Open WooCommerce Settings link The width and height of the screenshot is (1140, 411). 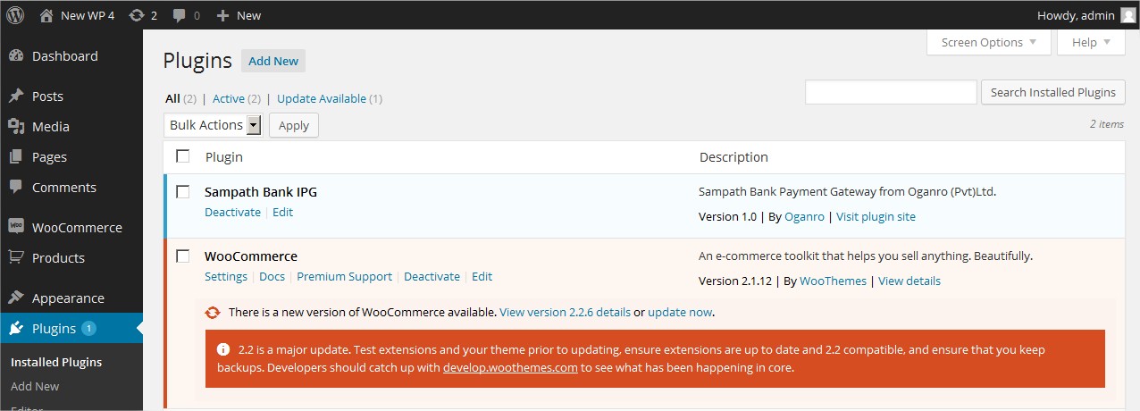(226, 276)
